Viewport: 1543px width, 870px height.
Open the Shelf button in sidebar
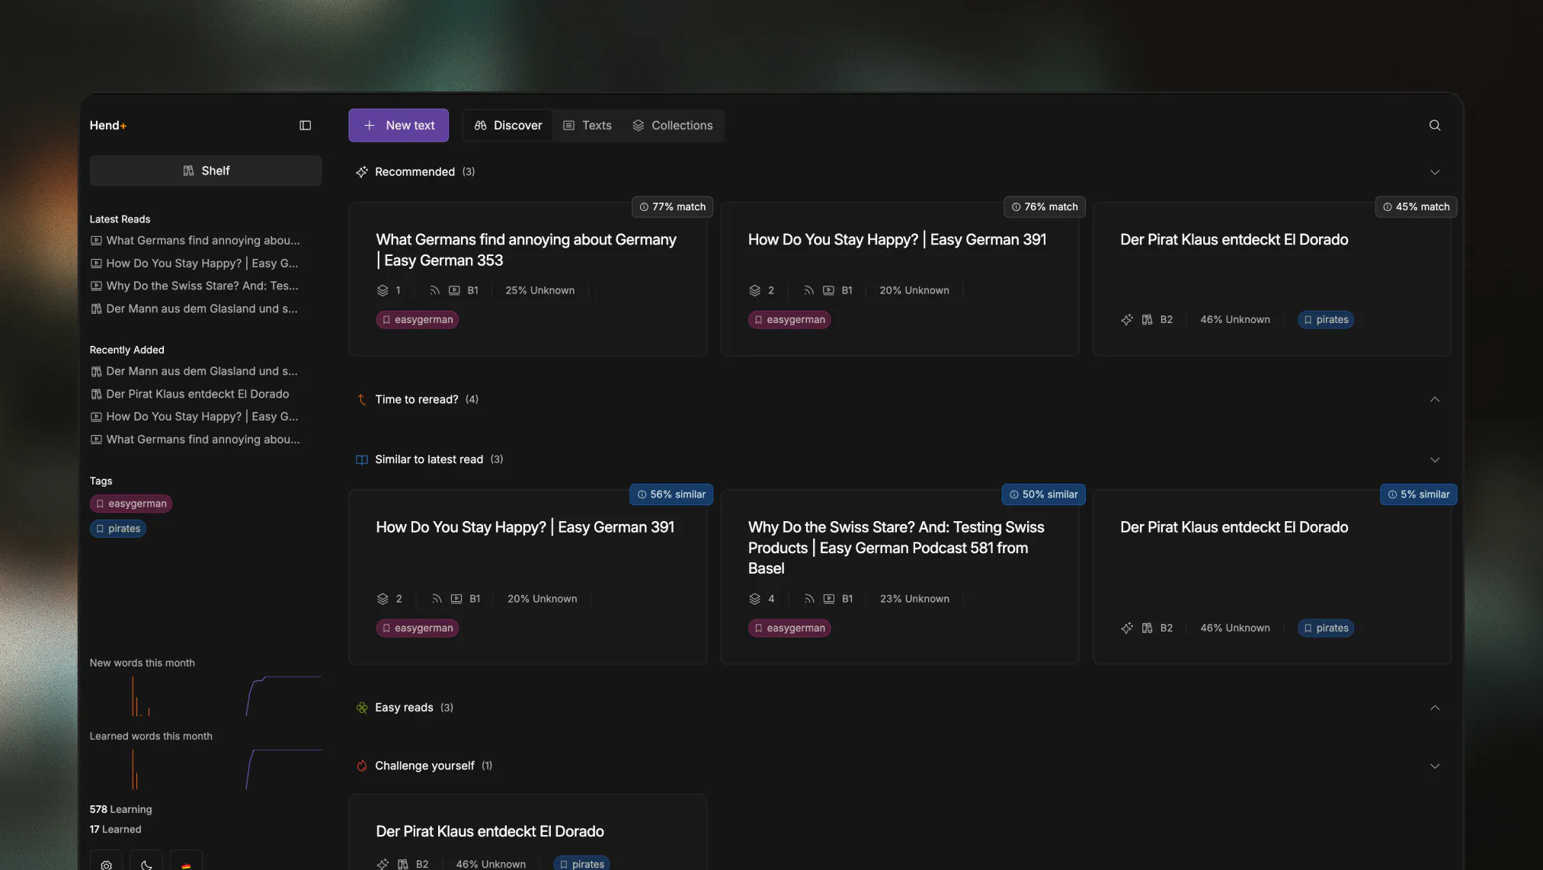click(x=206, y=171)
